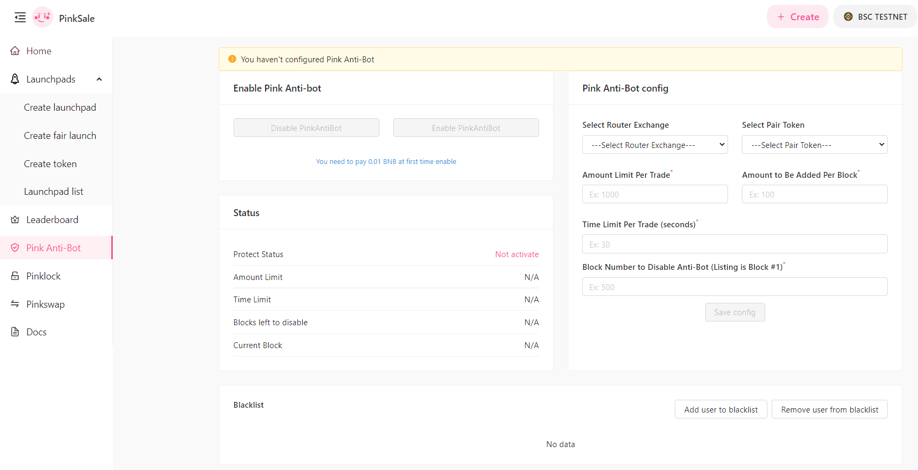Click the PinkSale logo icon
This screenshot has width=918, height=470.
(x=43, y=17)
